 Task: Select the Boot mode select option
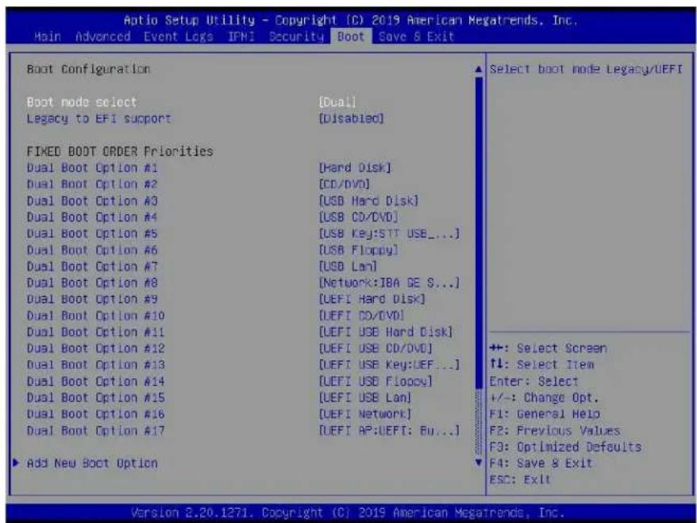tap(81, 102)
